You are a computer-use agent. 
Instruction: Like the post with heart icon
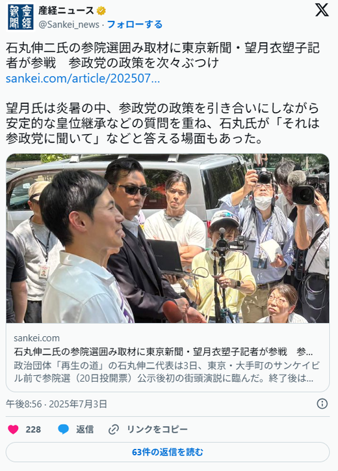point(13,429)
